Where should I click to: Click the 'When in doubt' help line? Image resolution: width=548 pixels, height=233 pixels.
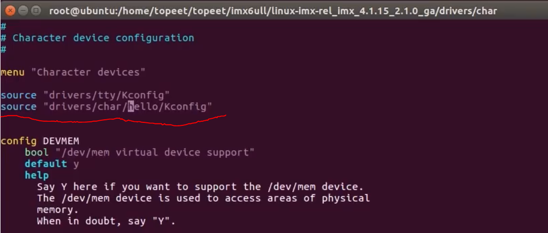click(106, 221)
